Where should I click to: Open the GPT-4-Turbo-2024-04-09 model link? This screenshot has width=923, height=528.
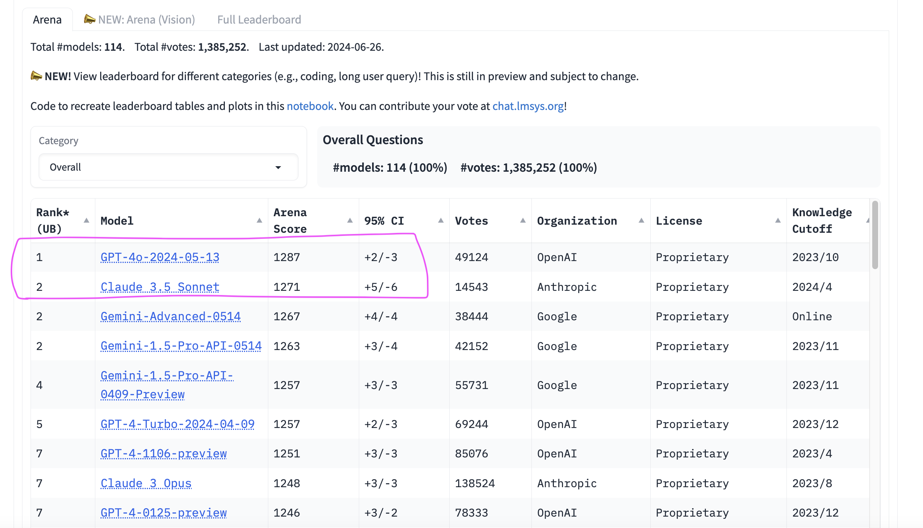[177, 424]
